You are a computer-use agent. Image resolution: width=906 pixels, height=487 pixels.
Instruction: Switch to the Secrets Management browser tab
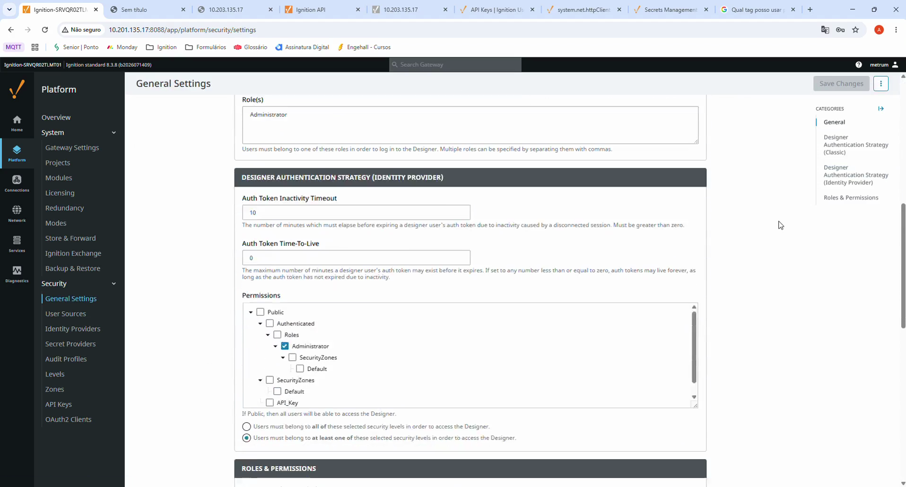671,9
